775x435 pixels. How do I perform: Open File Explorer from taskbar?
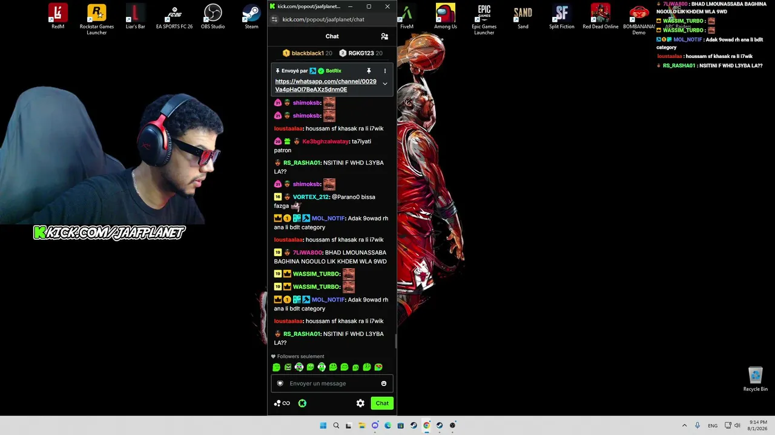[x=361, y=425]
